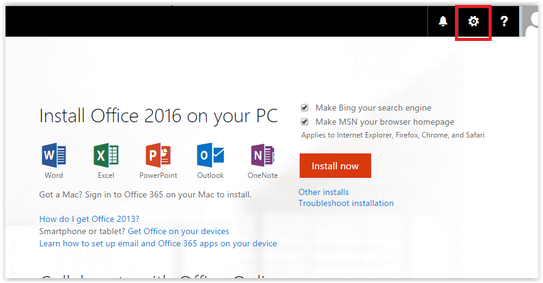543x283 pixels.
Task: Open the user profile avatar
Action: point(530,21)
